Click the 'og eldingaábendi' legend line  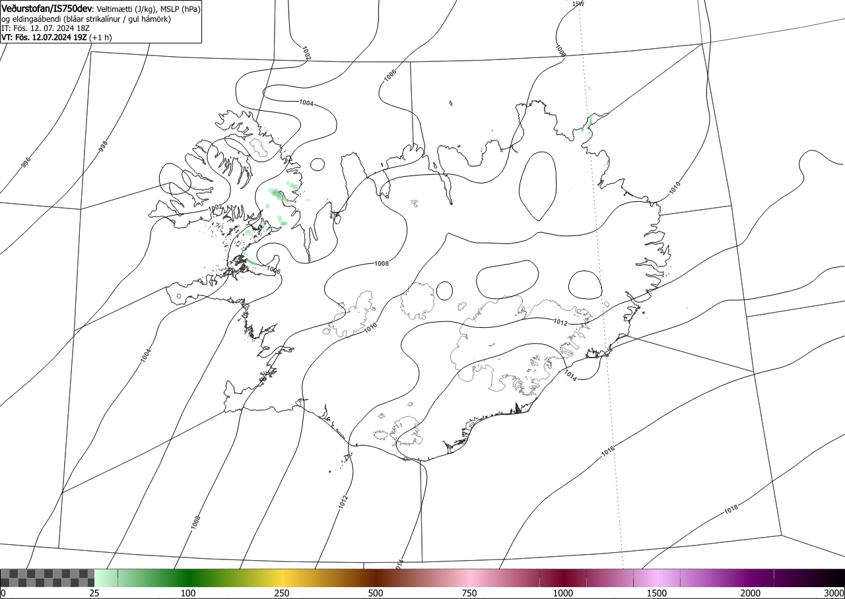tap(86, 19)
